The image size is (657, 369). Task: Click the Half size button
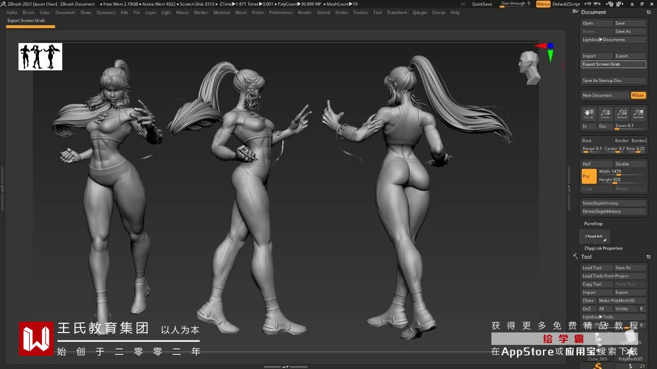[597, 164]
